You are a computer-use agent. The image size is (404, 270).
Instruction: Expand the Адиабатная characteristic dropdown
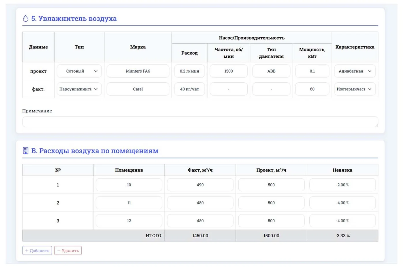pos(355,71)
